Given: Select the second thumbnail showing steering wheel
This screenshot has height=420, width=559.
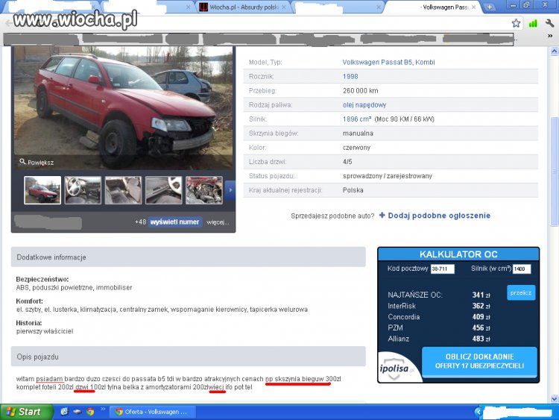Looking at the screenshot, I should [83, 190].
